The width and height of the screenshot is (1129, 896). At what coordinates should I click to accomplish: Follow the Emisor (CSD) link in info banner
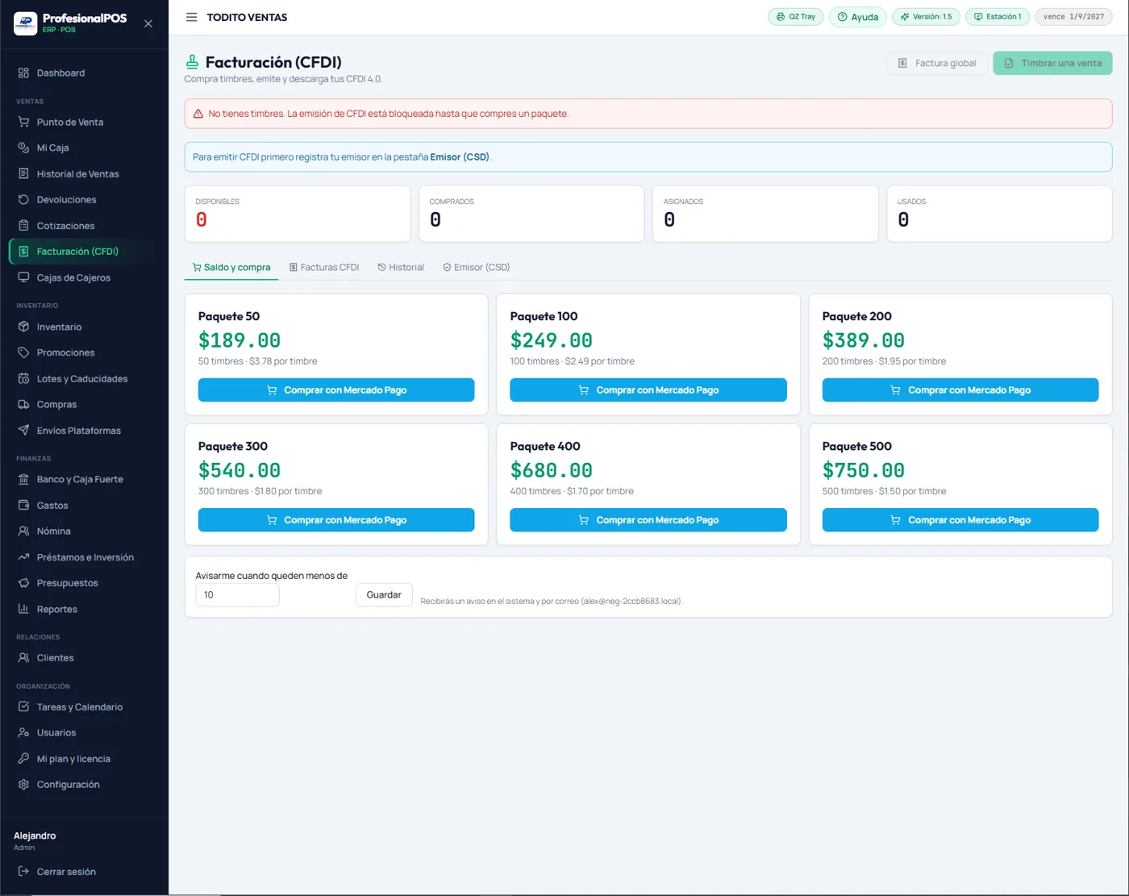460,157
